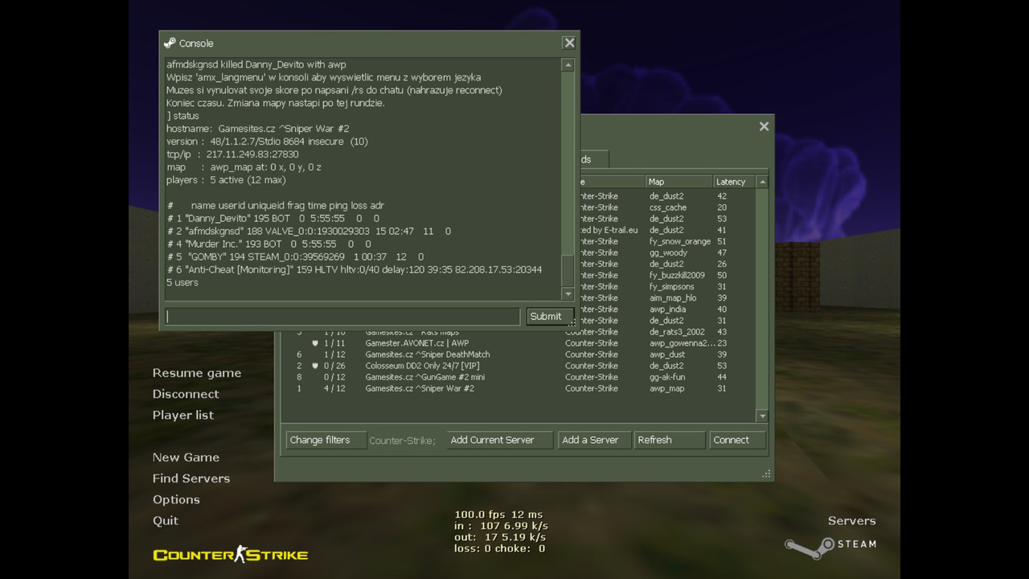Click the awp_dust map entry
The width and height of the screenshot is (1029, 579).
click(667, 355)
